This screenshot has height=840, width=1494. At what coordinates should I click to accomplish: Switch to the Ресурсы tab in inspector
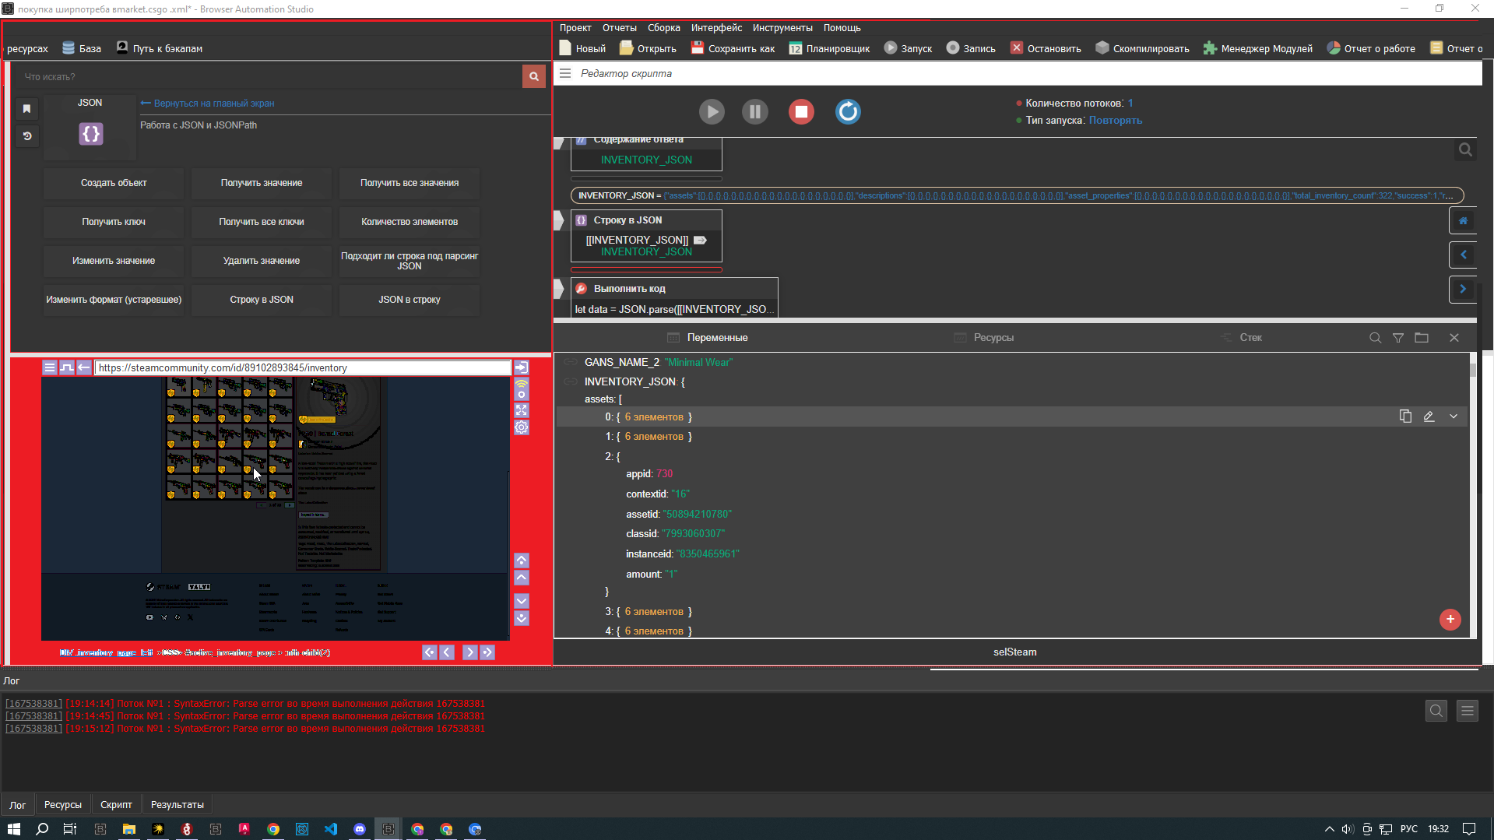tap(993, 338)
